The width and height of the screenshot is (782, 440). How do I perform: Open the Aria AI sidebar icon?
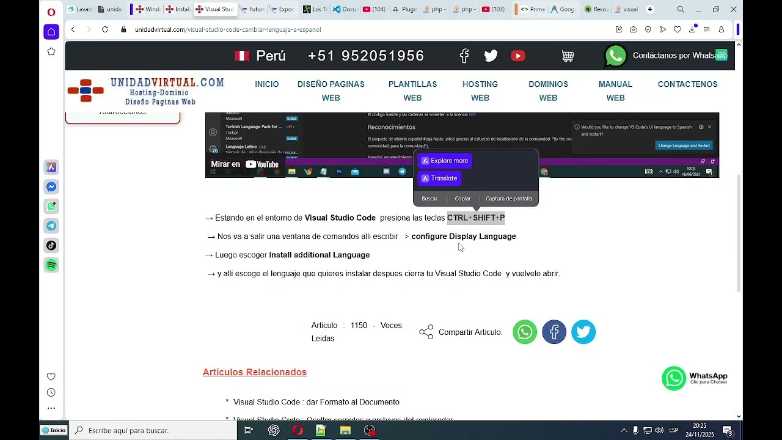tap(51, 167)
